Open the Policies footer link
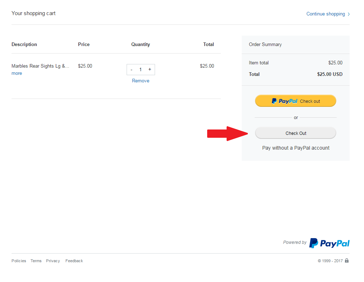This screenshot has width=364, height=282. (19, 261)
